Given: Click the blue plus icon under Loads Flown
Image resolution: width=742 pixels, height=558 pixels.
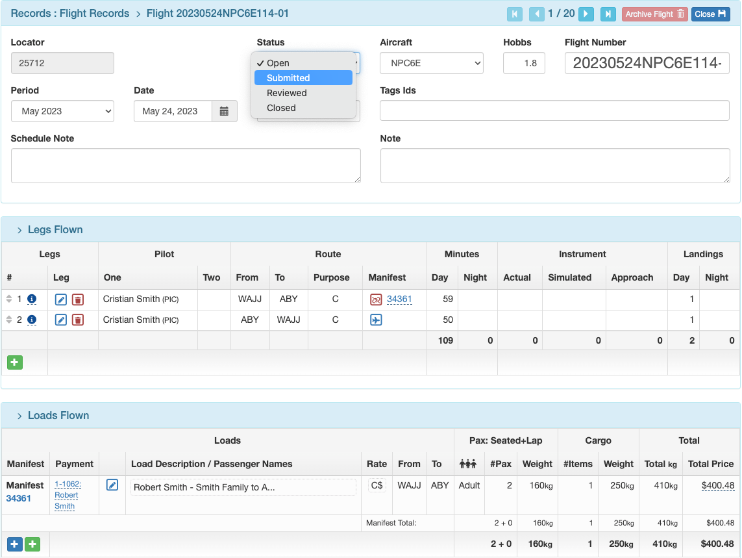Looking at the screenshot, I should tap(14, 544).
